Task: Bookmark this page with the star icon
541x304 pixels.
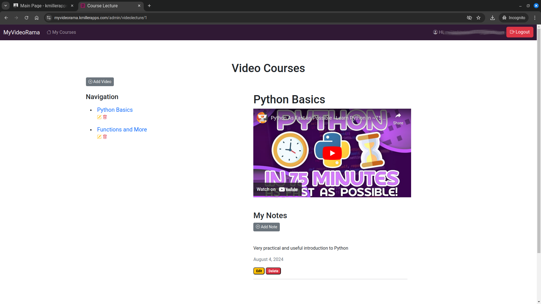Action: click(478, 18)
